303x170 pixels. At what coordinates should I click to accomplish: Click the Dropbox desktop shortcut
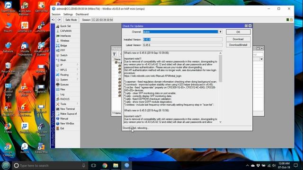point(25,128)
